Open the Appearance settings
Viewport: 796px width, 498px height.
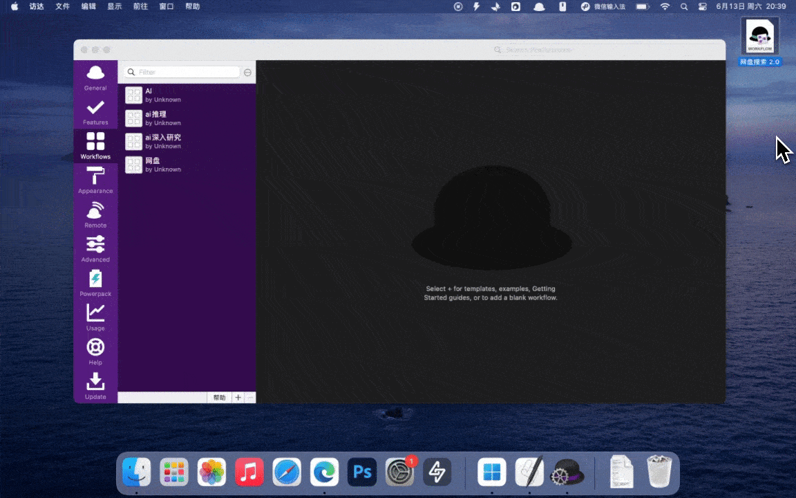pos(95,181)
